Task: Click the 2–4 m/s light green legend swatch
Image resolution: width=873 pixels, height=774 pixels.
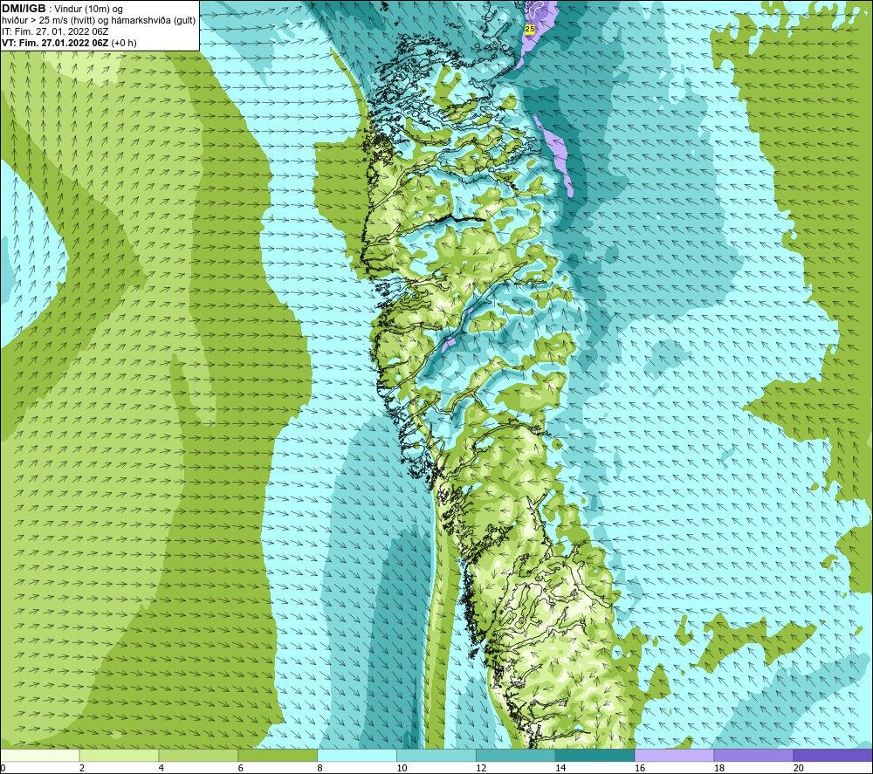Action: (119, 755)
